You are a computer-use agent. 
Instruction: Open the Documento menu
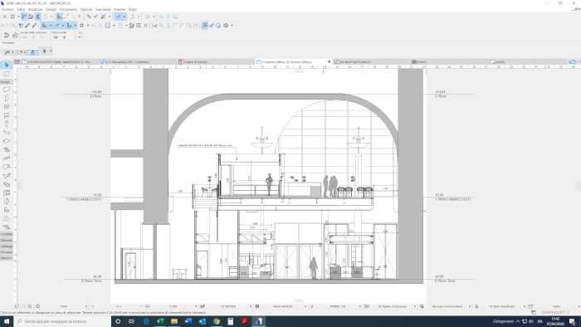point(69,9)
